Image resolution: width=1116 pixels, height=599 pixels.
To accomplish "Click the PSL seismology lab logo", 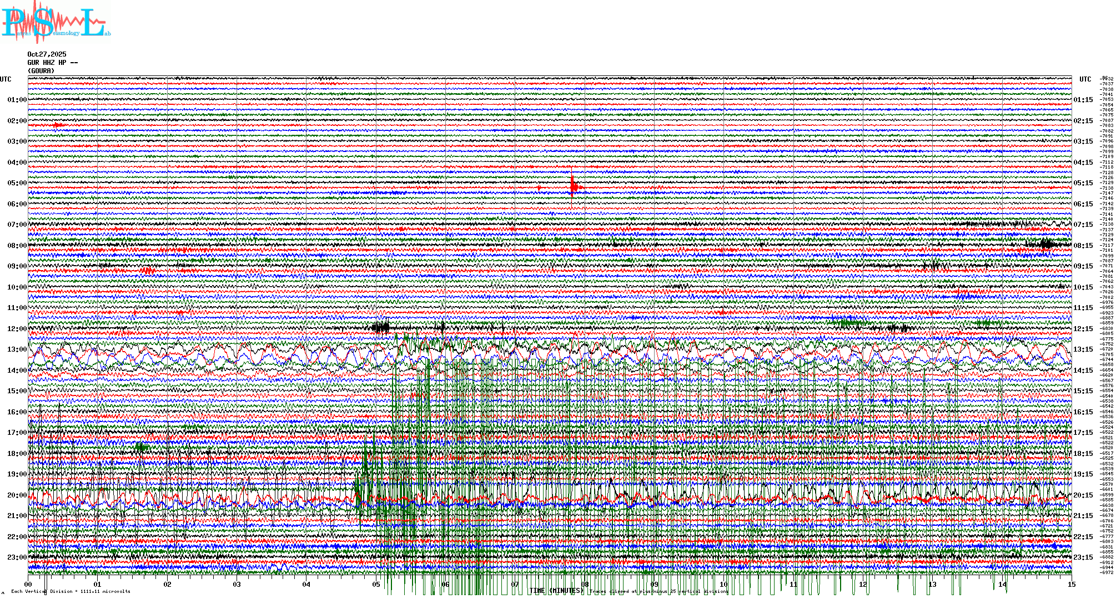I will tap(54, 22).
